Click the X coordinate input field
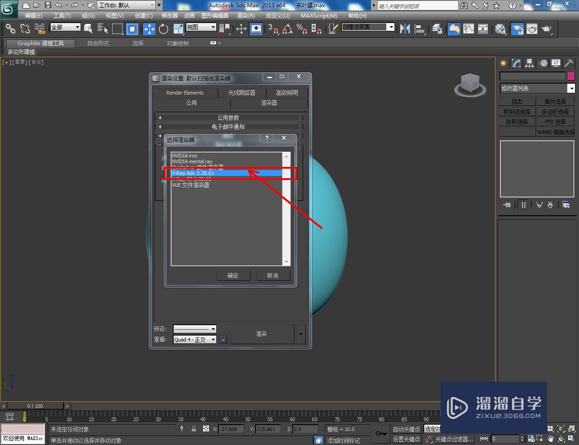The height and width of the screenshot is (445, 579). (231, 429)
